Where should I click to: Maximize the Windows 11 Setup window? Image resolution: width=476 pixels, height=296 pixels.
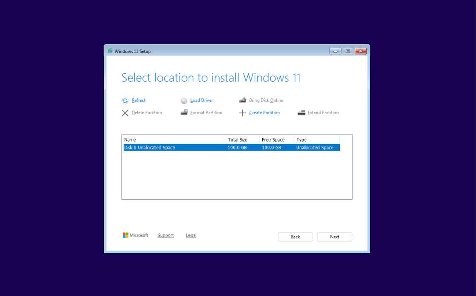point(348,51)
